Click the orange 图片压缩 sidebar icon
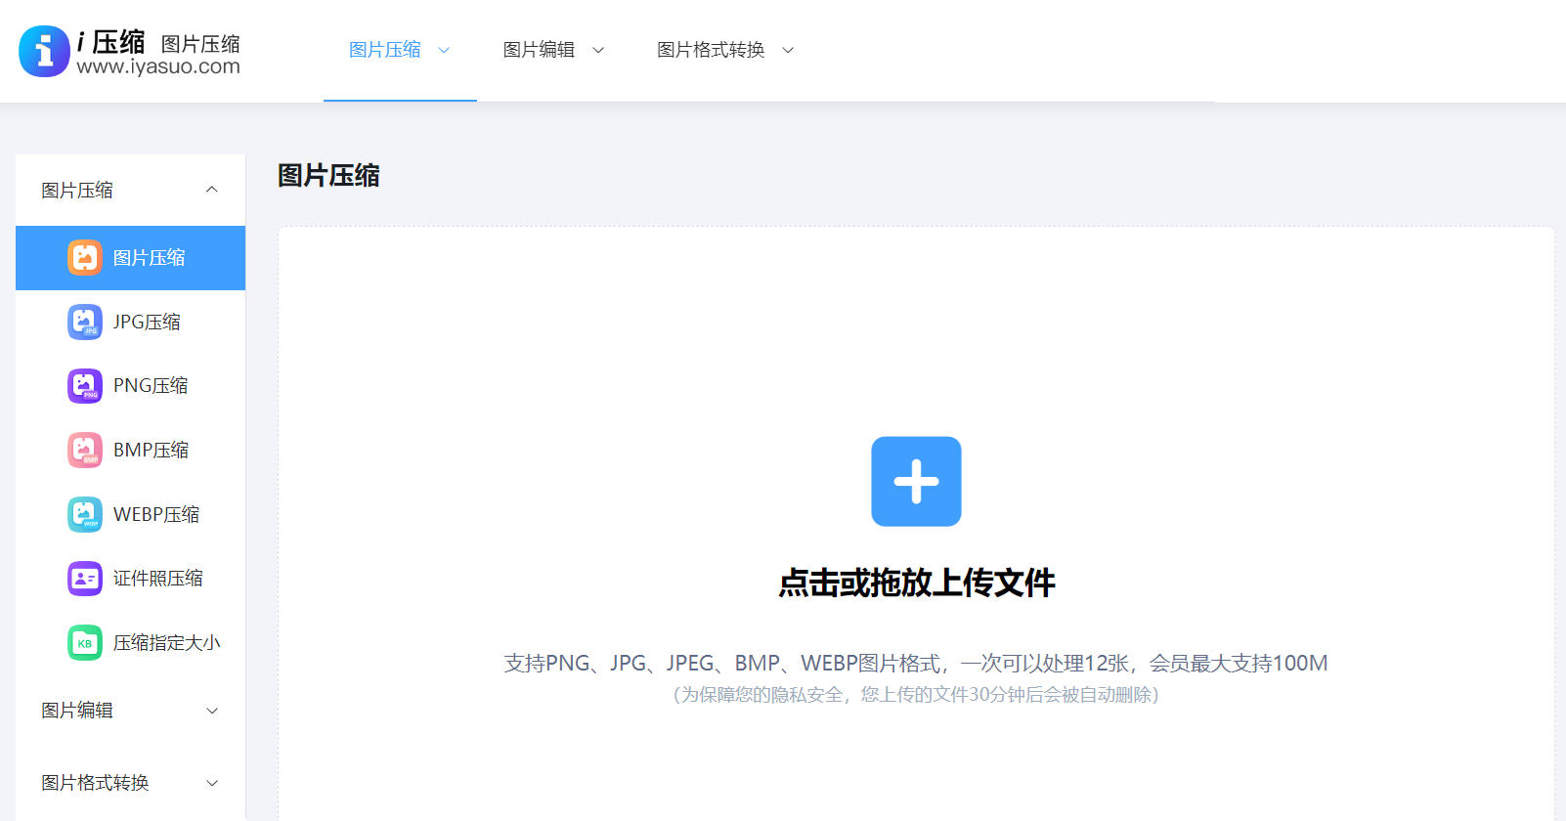 pyautogui.click(x=85, y=258)
